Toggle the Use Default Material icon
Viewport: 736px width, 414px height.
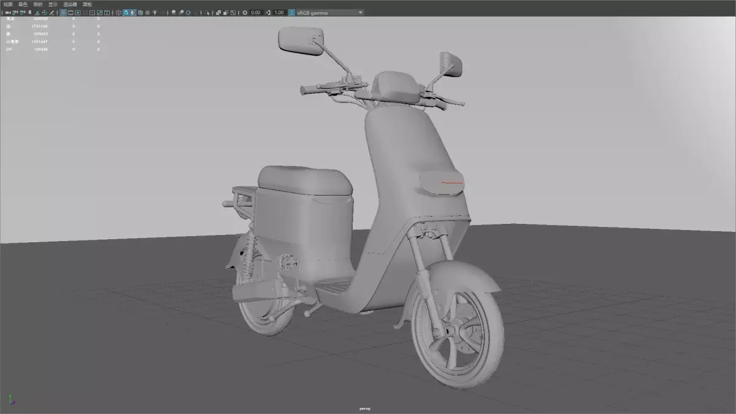coord(133,12)
